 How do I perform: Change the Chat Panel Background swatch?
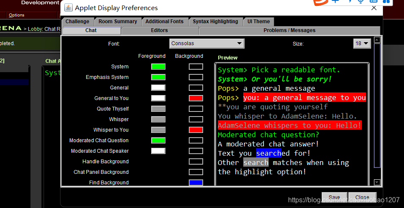[x=196, y=172]
